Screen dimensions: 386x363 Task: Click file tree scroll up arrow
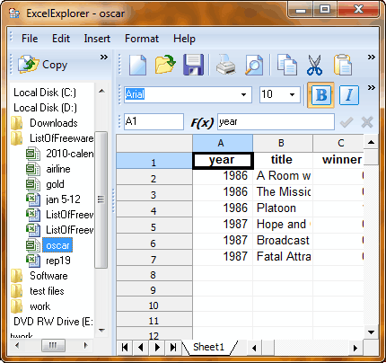point(101,91)
